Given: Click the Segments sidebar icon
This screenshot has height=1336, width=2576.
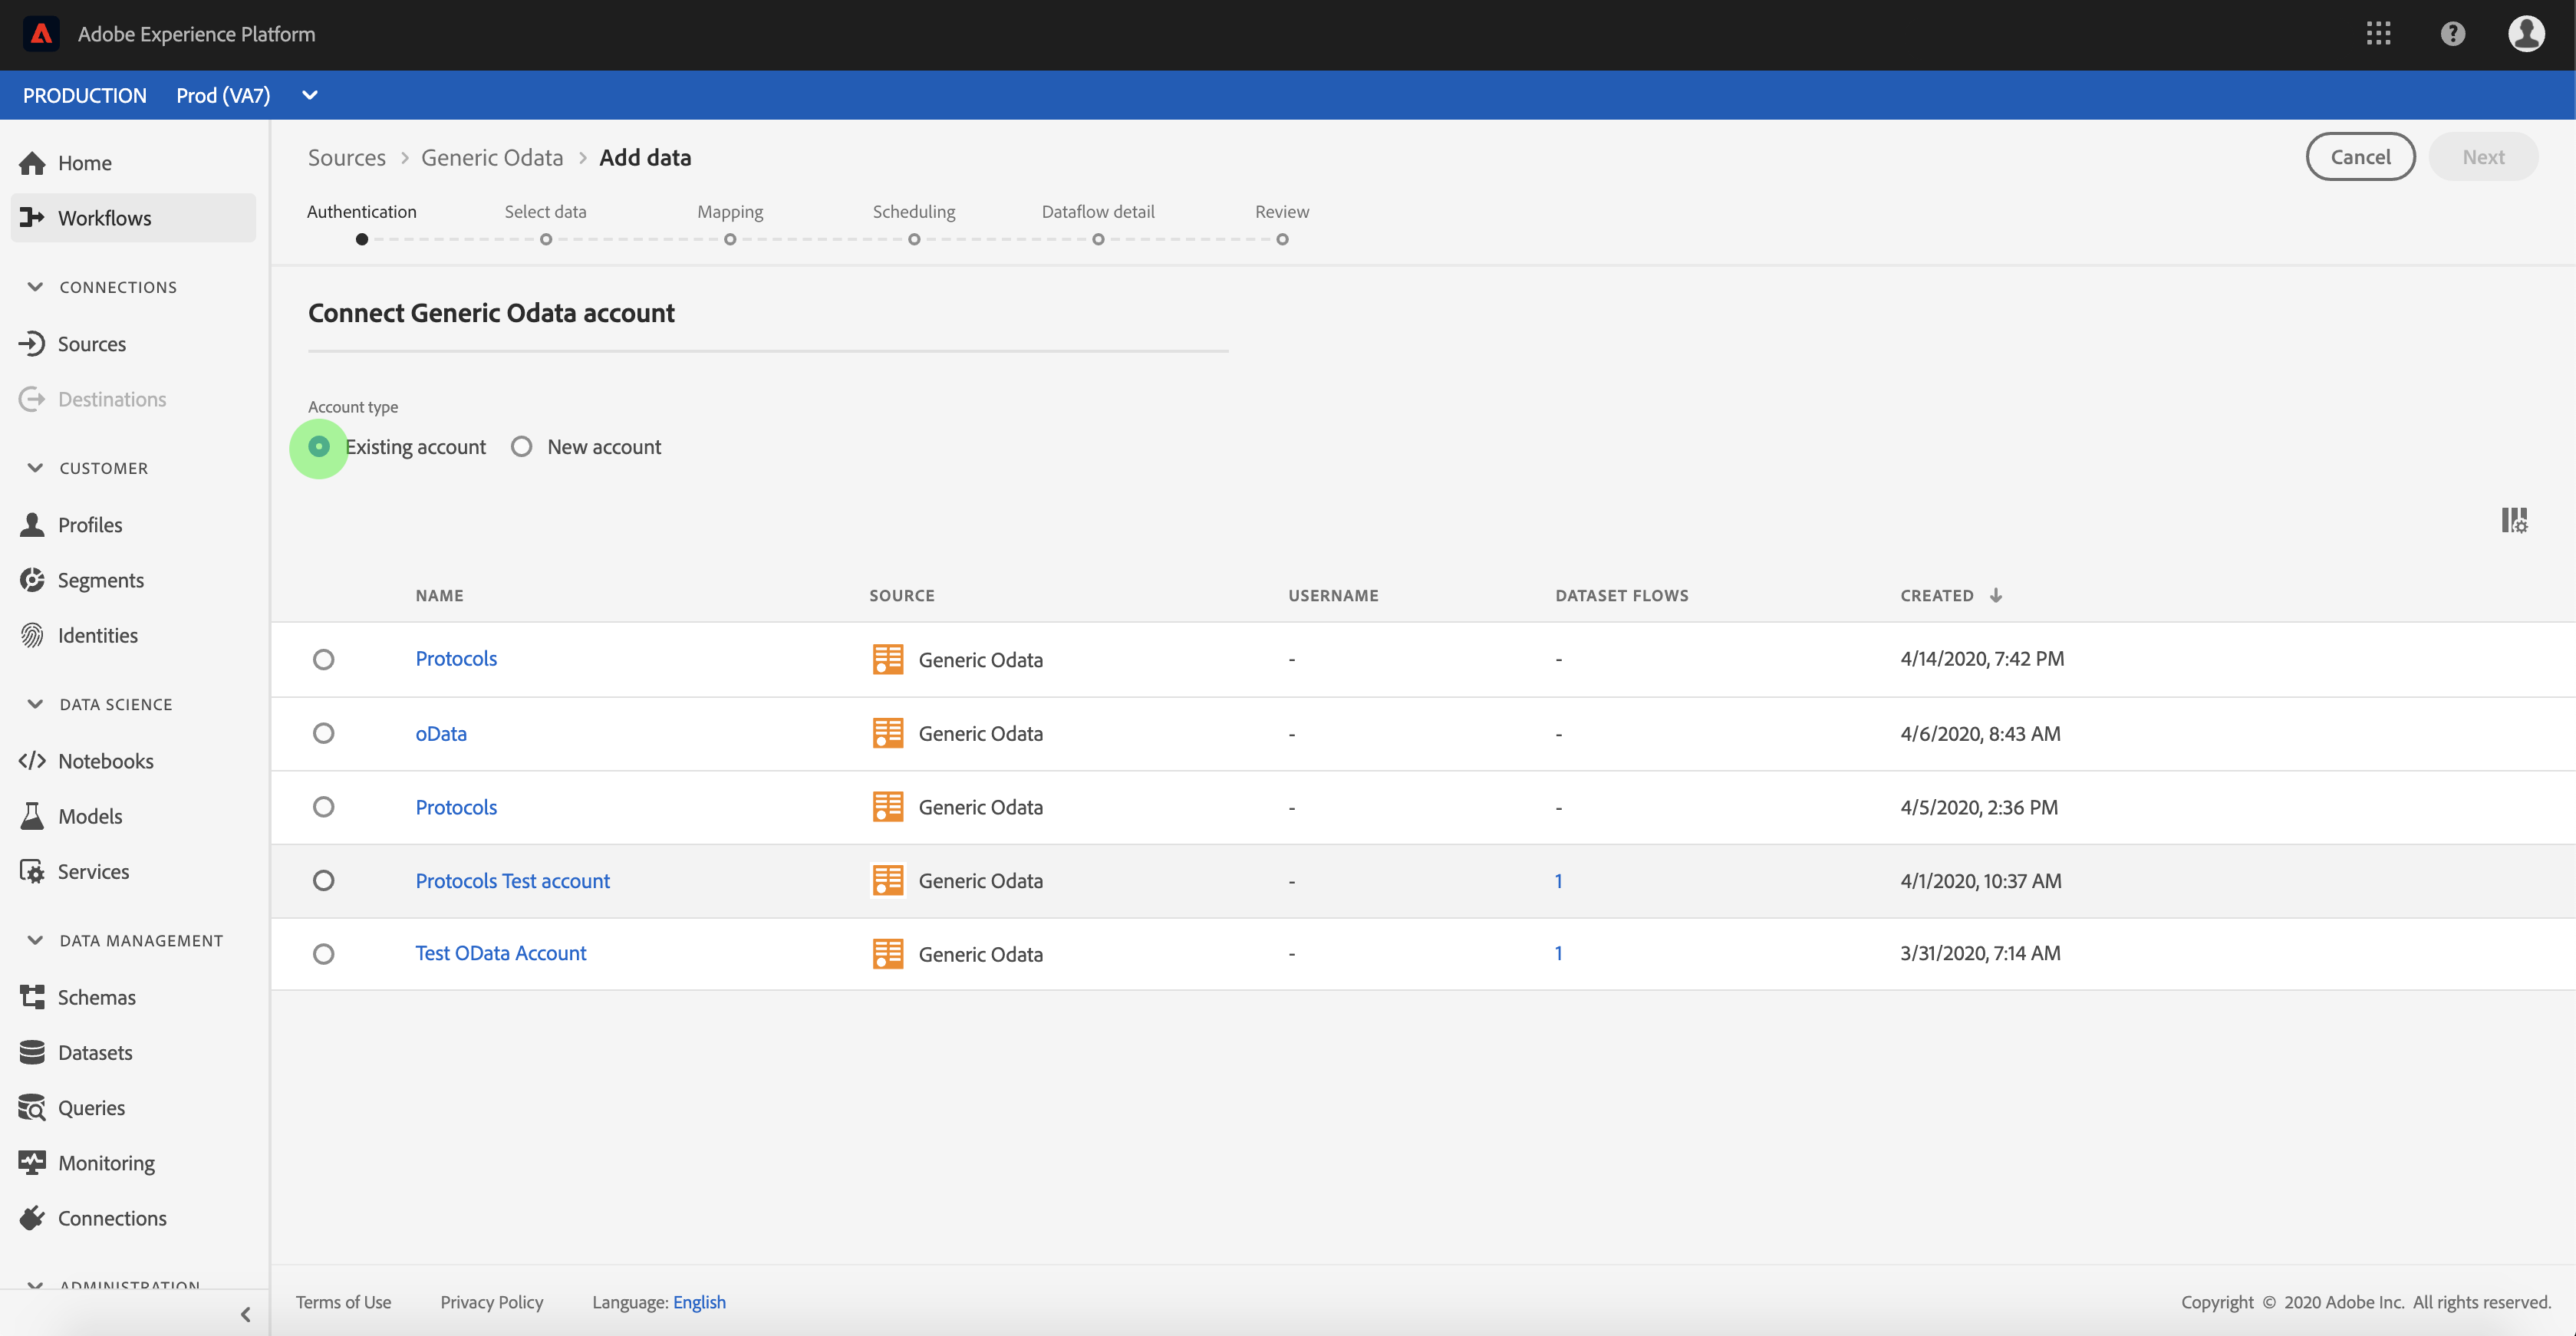Looking at the screenshot, I should click(x=32, y=580).
